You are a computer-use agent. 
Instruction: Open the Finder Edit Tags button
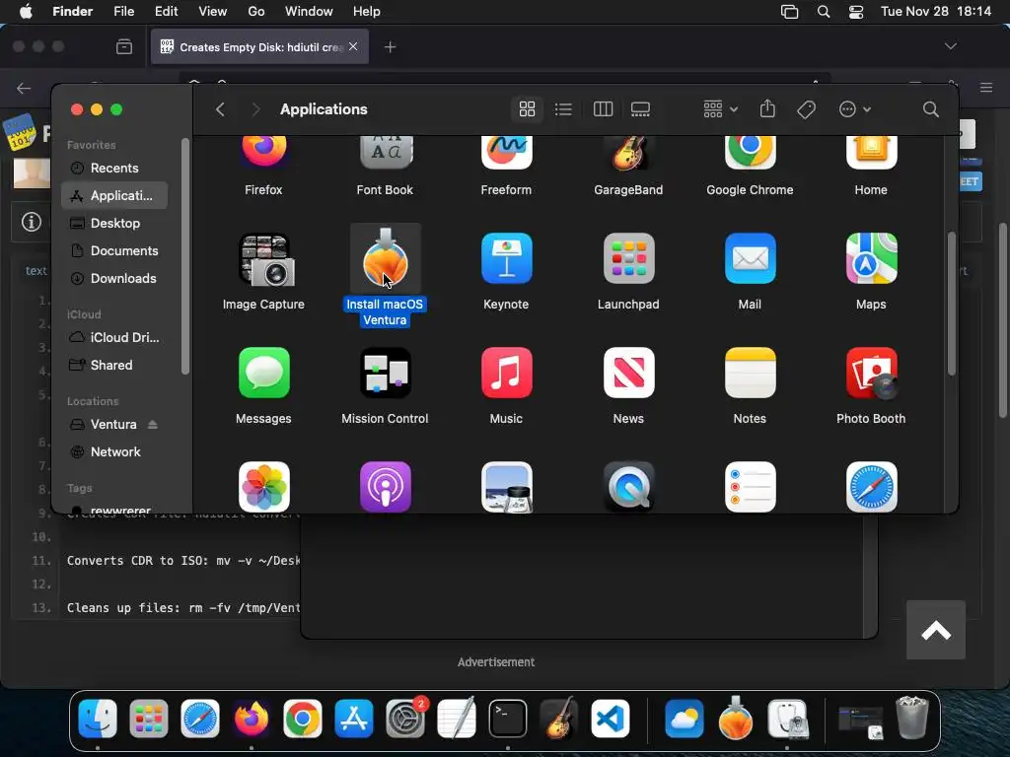coord(806,109)
